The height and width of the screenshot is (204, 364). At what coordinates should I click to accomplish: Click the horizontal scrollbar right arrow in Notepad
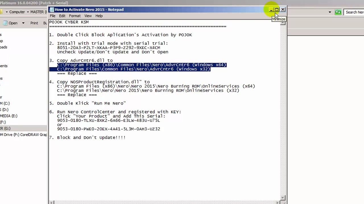coord(278,202)
